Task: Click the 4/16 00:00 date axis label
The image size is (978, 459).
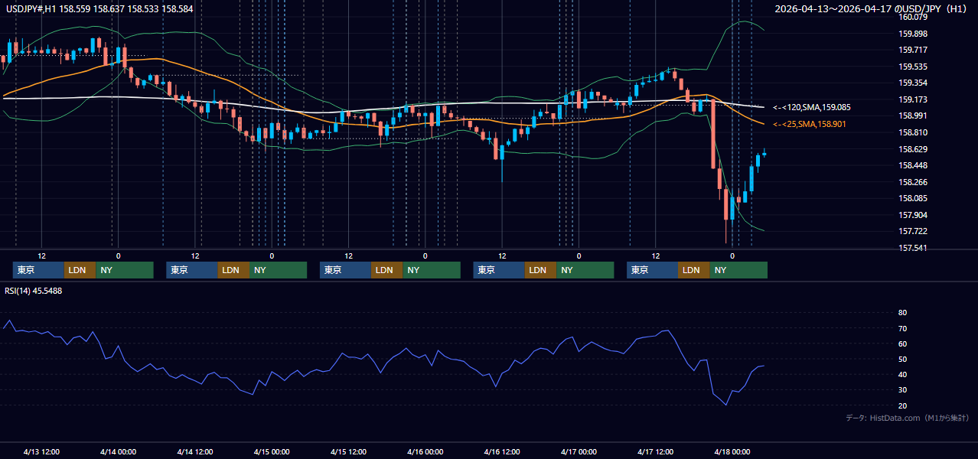Action: click(425, 451)
